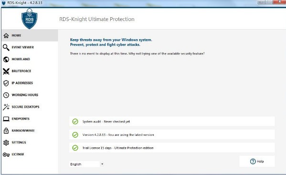This screenshot has width=286, height=175.
Task: Open the System audit status row
Action: click(x=172, y=121)
